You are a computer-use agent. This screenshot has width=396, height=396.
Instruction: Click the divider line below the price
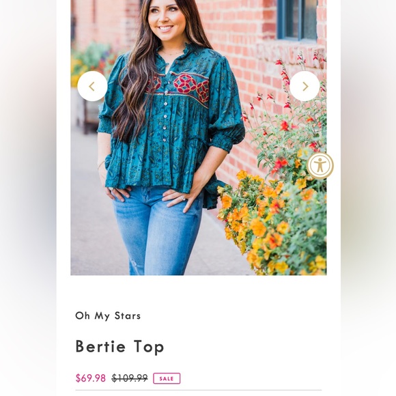(199, 391)
